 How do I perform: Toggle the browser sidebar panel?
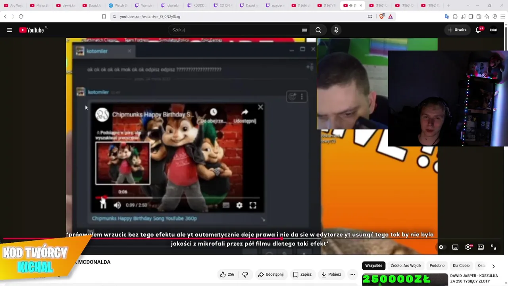pyautogui.click(x=471, y=16)
